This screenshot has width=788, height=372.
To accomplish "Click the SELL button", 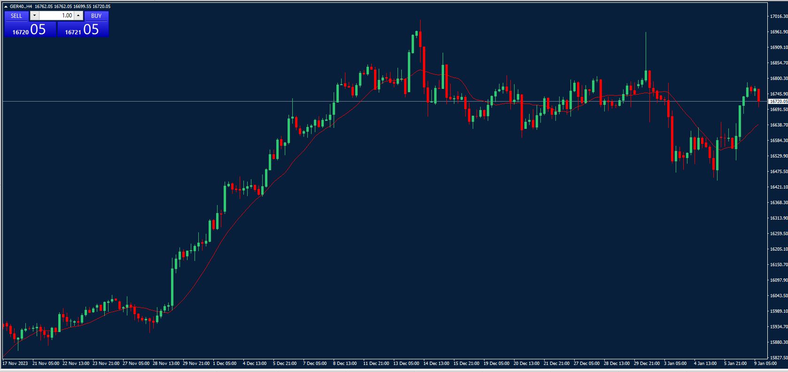I will [x=16, y=16].
